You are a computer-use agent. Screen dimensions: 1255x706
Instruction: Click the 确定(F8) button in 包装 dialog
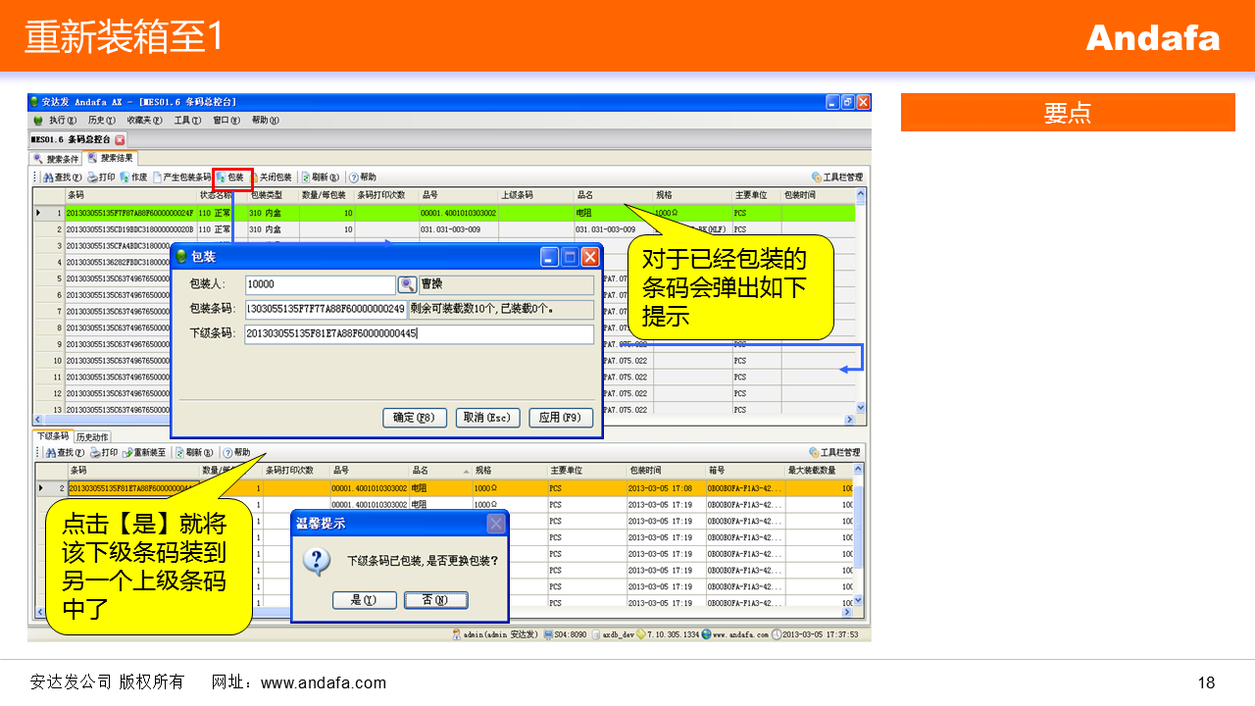click(414, 418)
